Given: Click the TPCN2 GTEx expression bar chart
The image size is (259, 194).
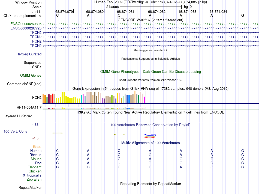Looking at the screenshot, I should (x=94, y=97).
